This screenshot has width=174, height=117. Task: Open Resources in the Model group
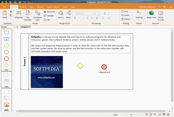tap(49, 12)
